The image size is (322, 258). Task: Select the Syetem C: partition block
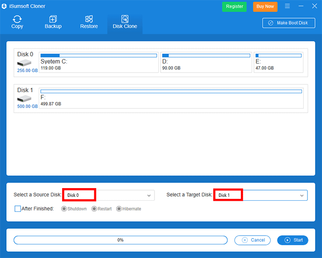click(x=98, y=62)
